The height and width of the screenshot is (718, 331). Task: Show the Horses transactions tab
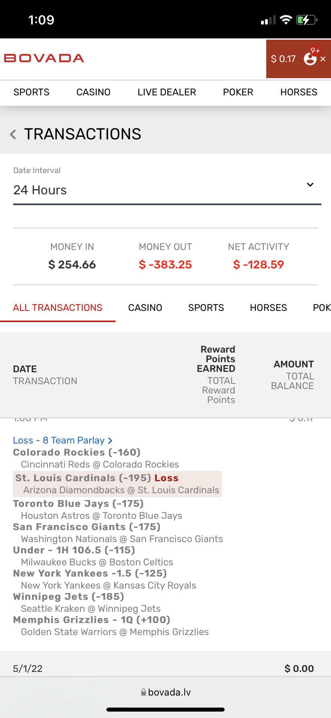(268, 308)
